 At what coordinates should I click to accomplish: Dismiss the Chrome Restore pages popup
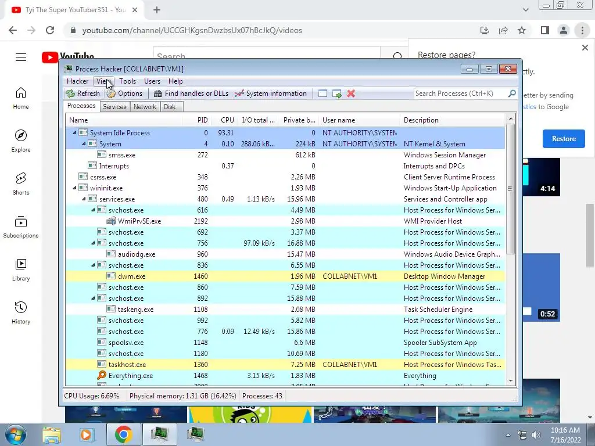[585, 48]
